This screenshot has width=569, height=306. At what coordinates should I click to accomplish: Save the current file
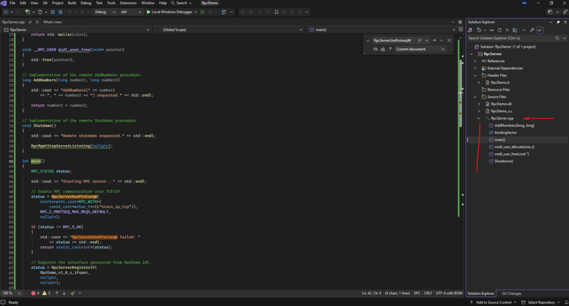[x=53, y=12]
